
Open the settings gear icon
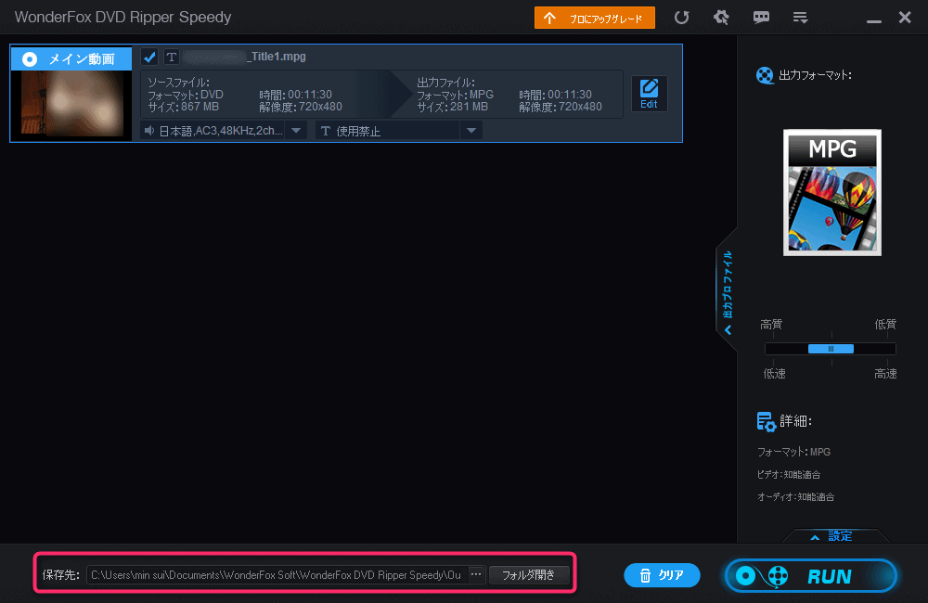721,18
